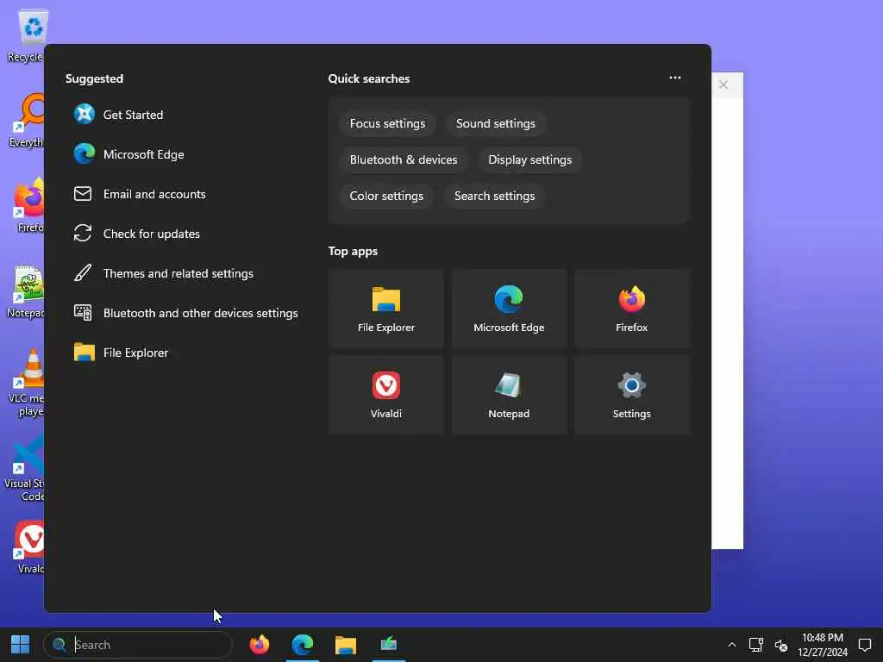Choose Display settings quick search
This screenshot has height=662, width=883.
pos(530,159)
